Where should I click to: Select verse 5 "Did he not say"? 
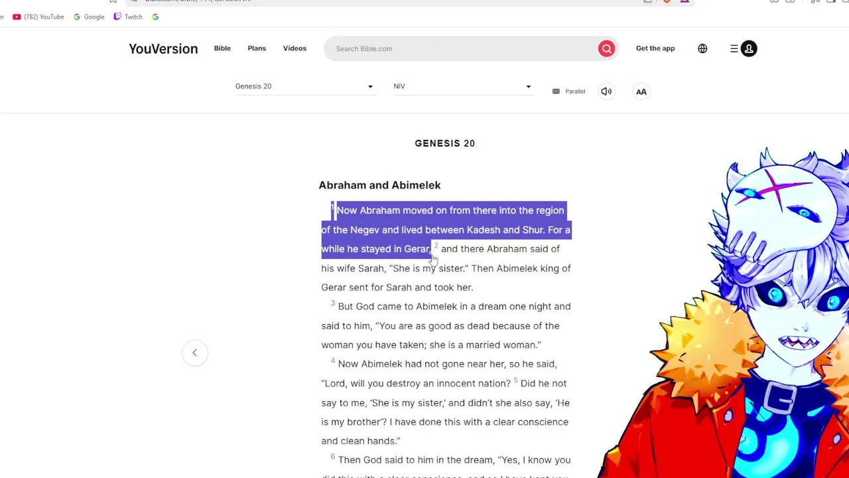coord(445,412)
